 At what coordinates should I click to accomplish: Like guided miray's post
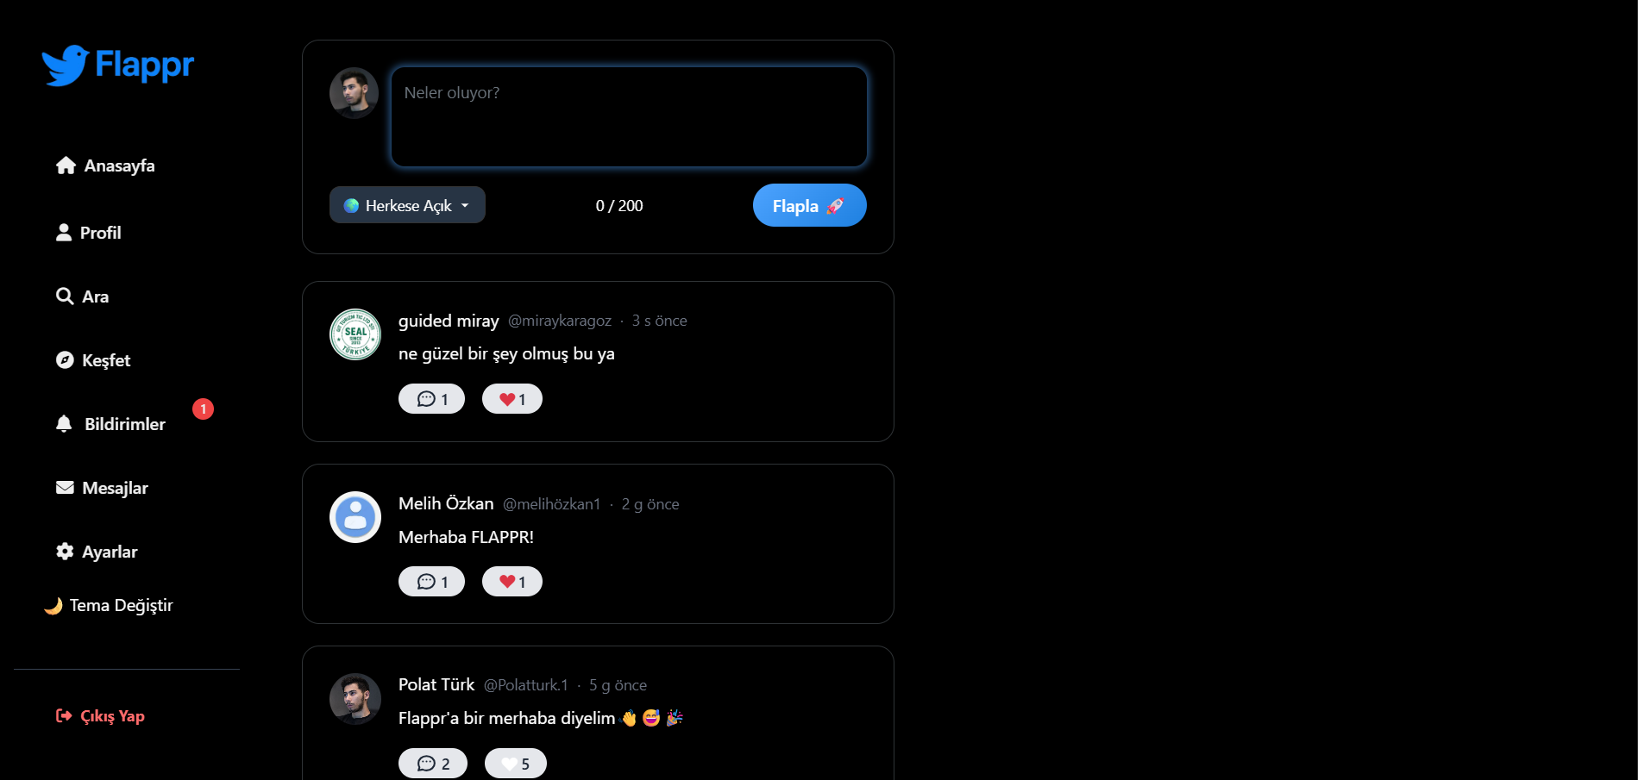pyautogui.click(x=512, y=399)
